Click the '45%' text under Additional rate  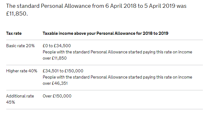pos(11,102)
